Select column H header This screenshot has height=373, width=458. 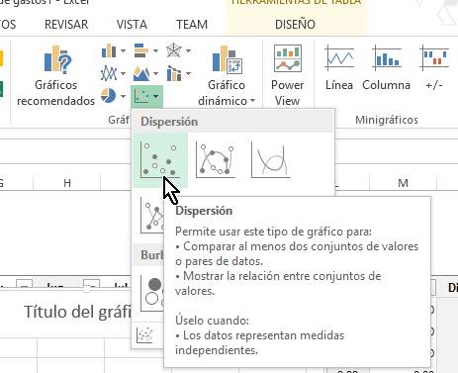coord(67,183)
